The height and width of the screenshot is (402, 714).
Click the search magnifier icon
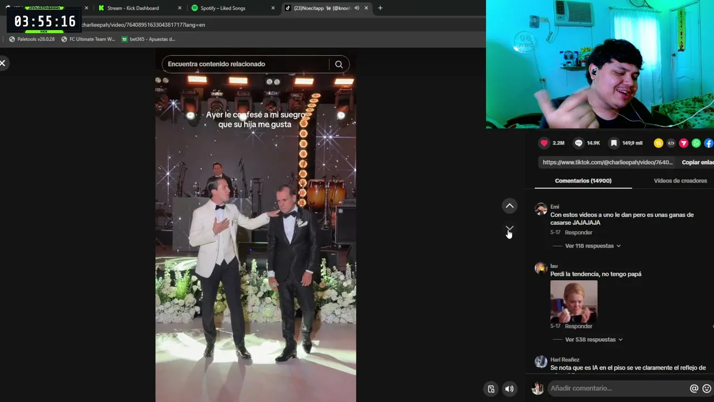pos(339,64)
